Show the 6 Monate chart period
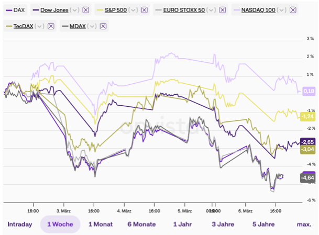Viewport: 319px width, 235px height. (141, 225)
